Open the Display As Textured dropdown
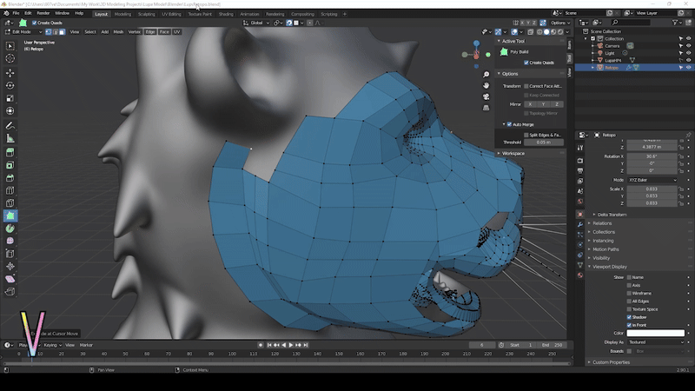The image size is (695, 391). (656, 342)
